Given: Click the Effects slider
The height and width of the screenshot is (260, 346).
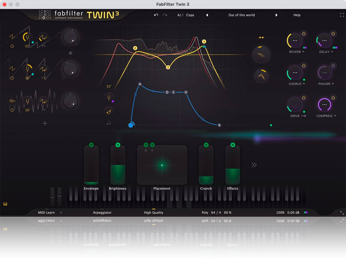Looking at the screenshot, I should pyautogui.click(x=233, y=165).
